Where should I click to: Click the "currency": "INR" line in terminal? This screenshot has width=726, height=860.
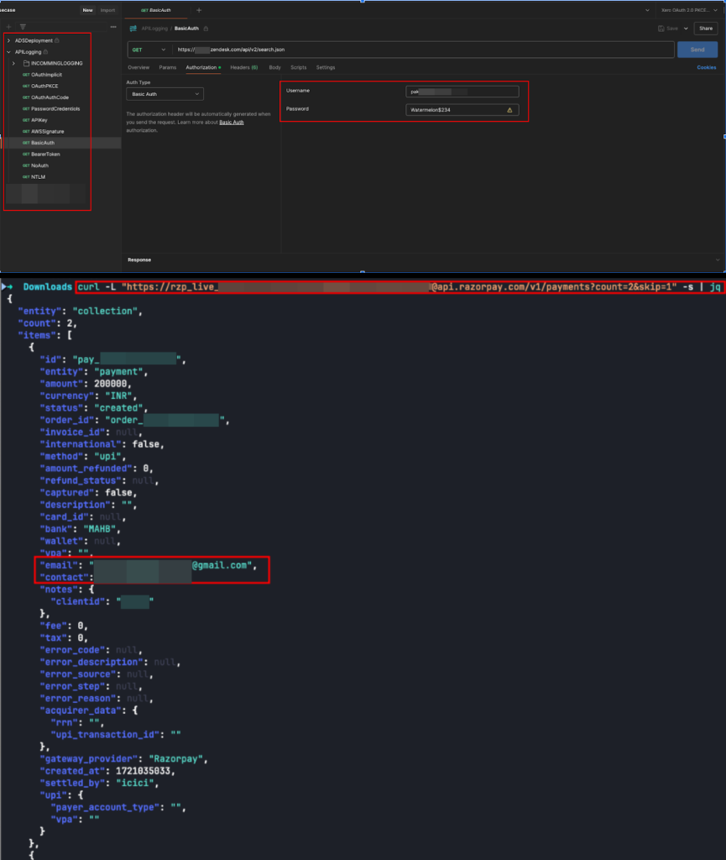88,396
